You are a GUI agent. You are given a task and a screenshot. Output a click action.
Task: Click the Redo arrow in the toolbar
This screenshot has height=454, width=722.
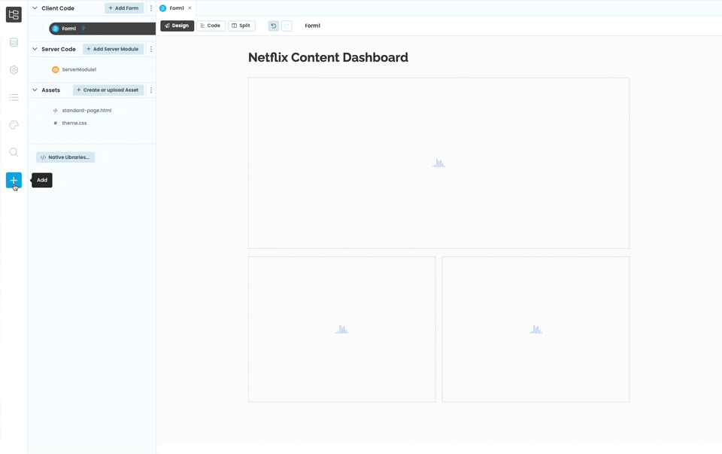pyautogui.click(x=287, y=26)
